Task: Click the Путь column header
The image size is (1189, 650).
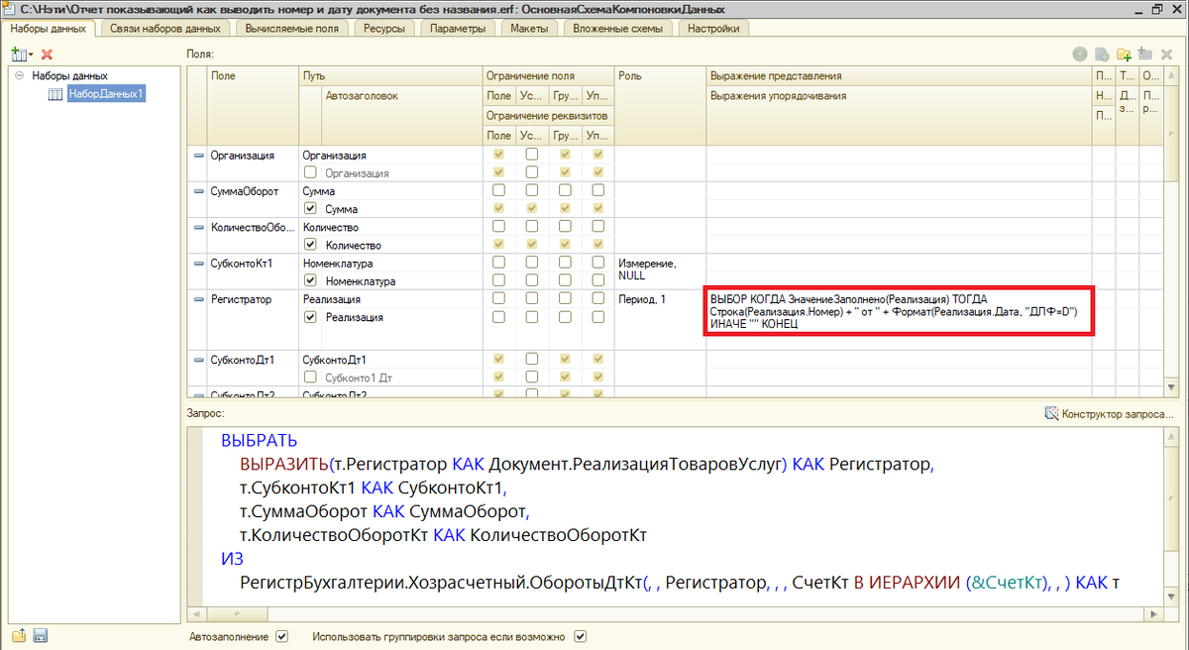Action: tap(390, 76)
